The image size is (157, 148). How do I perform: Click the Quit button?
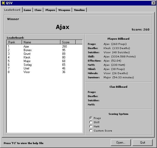pyautogui.click(x=142, y=143)
